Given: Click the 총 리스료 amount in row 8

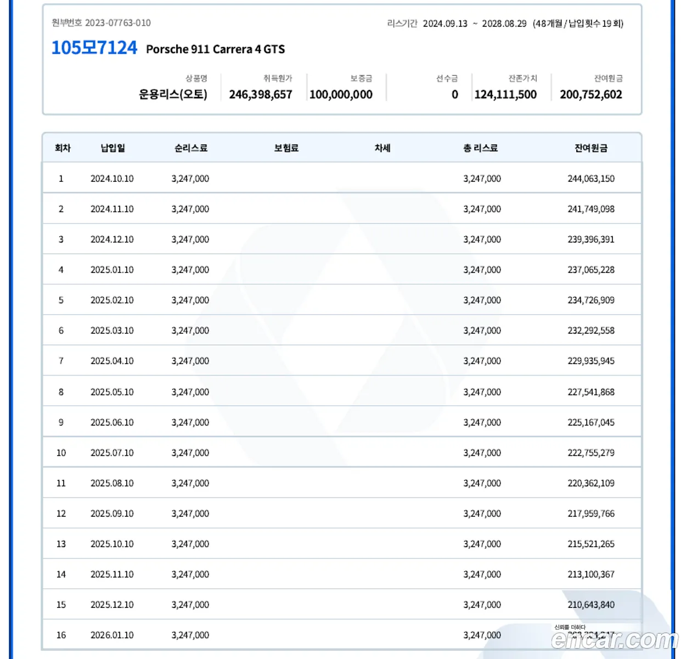Looking at the screenshot, I should [482, 392].
